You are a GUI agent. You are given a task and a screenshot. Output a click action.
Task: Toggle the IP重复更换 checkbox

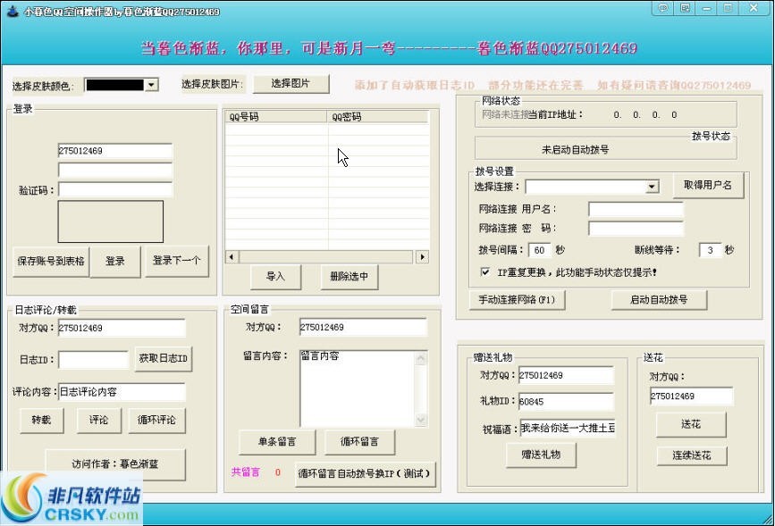coord(485,272)
